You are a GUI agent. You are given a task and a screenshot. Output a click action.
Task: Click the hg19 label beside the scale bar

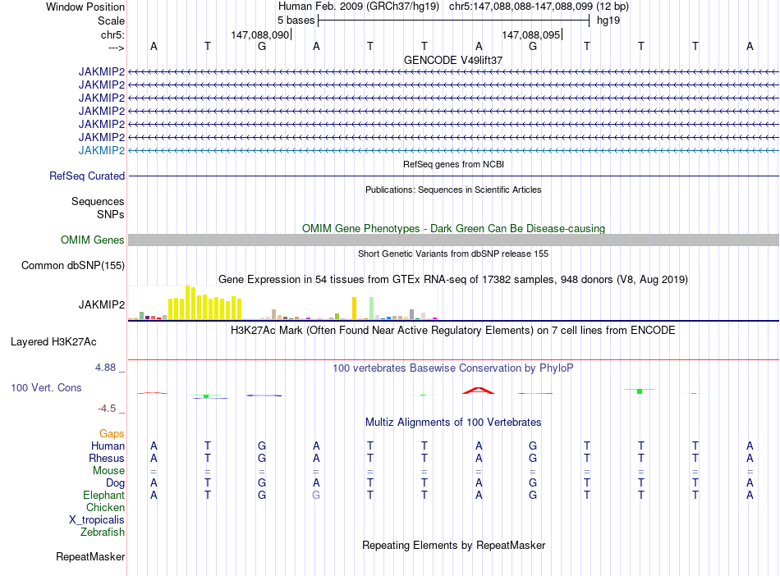tap(608, 21)
